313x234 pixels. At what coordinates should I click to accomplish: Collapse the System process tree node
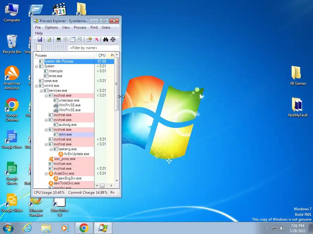37,66
